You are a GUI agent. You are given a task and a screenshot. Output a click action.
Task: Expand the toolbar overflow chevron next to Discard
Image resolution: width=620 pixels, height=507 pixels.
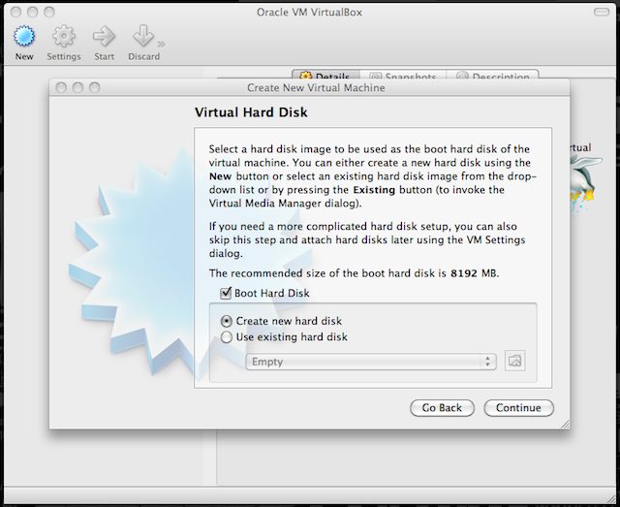pyautogui.click(x=162, y=44)
